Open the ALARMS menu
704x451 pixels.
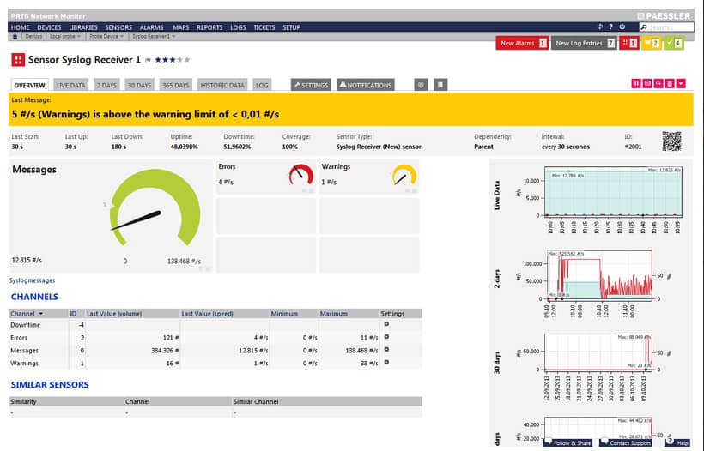151,27
